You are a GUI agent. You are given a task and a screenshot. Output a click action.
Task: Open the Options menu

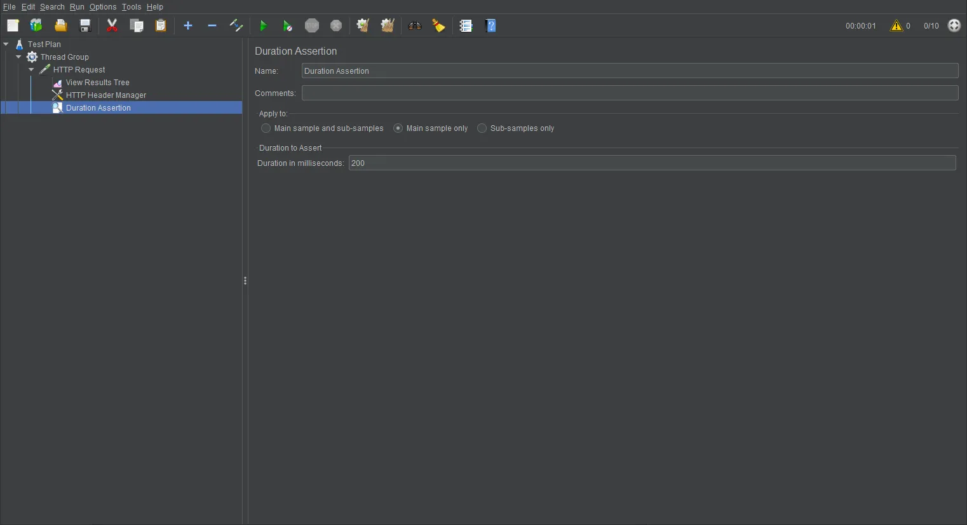pos(103,7)
